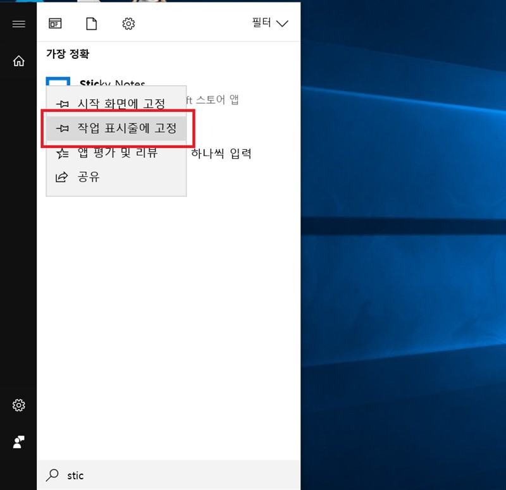Select the Apps filter icon at top
Viewport: 506px width, 490px height.
click(55, 24)
